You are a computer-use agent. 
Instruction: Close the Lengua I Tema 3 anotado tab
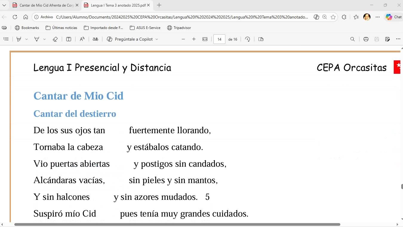(x=148, y=5)
